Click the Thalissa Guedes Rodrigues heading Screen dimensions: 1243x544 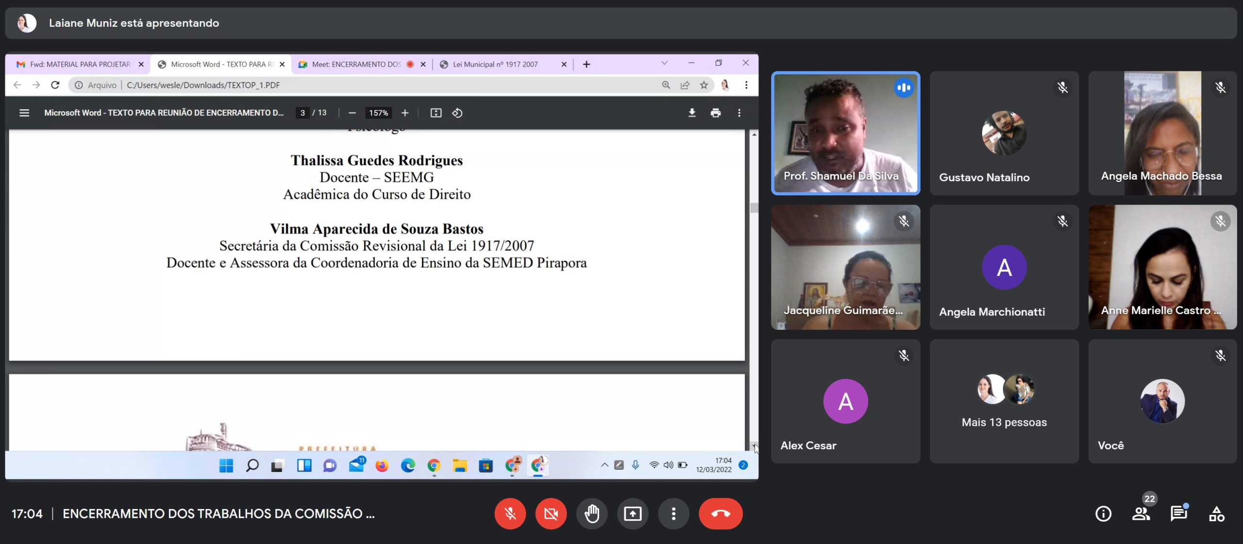point(376,160)
